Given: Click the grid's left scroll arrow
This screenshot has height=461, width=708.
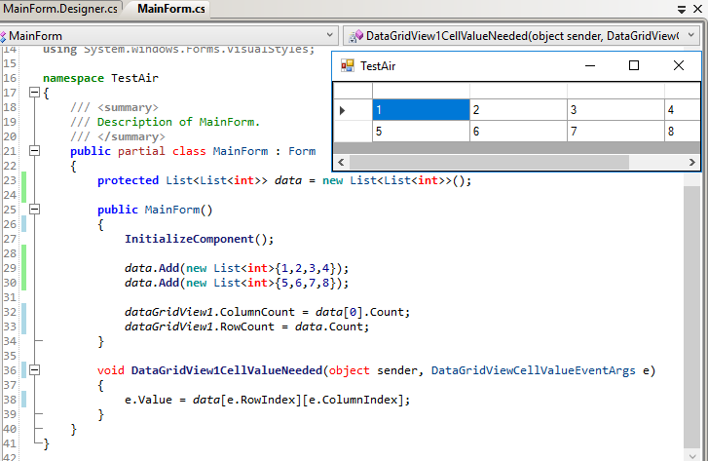Looking at the screenshot, I should click(341, 162).
